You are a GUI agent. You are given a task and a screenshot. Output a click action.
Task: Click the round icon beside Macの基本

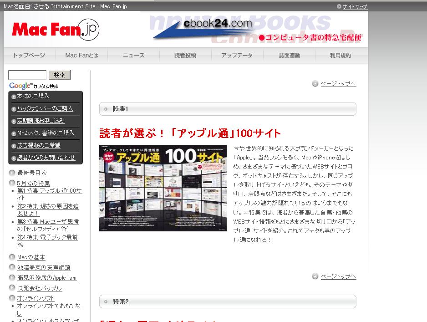click(12, 257)
